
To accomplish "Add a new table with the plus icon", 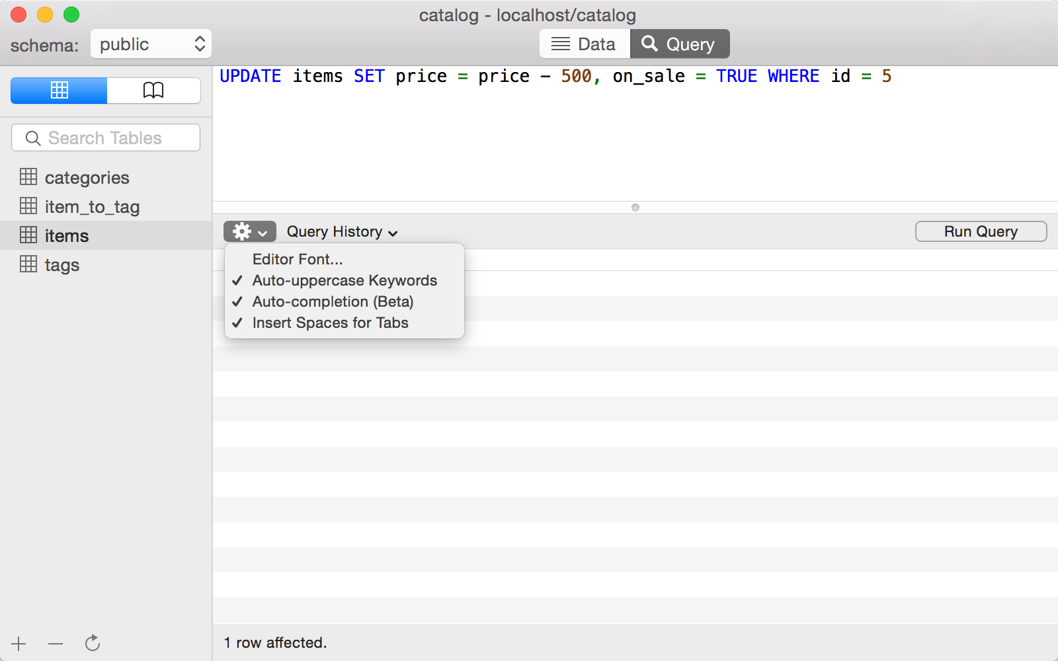I will (19, 642).
